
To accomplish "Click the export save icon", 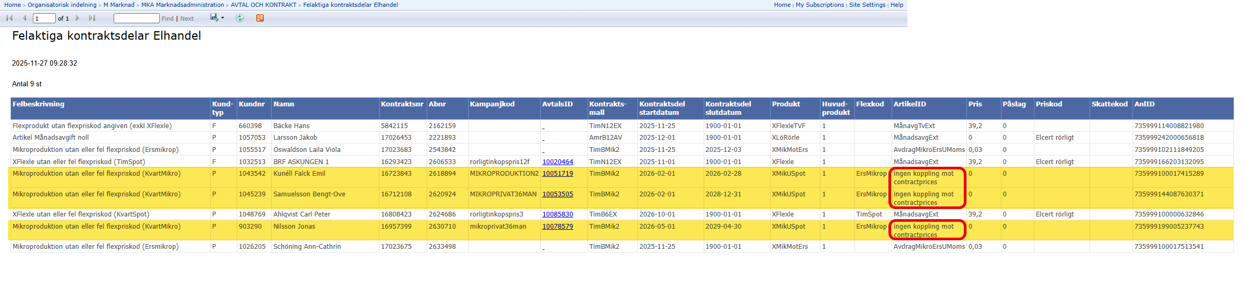I will pyautogui.click(x=214, y=17).
